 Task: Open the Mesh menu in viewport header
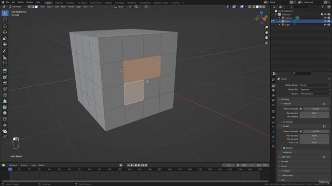(x=63, y=7)
